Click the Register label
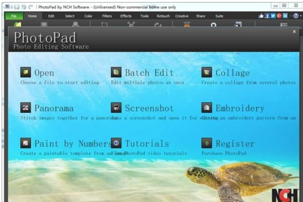The height and width of the screenshot is (202, 303). [x=235, y=144]
